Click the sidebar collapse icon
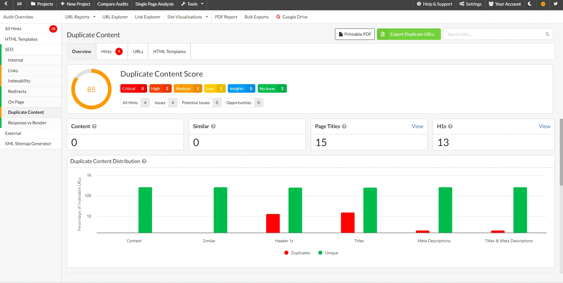 tap(19, 4)
